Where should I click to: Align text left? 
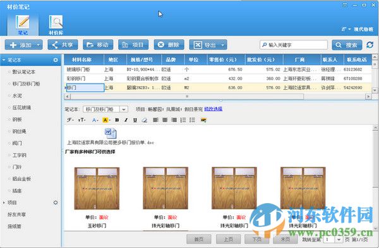click(156, 120)
